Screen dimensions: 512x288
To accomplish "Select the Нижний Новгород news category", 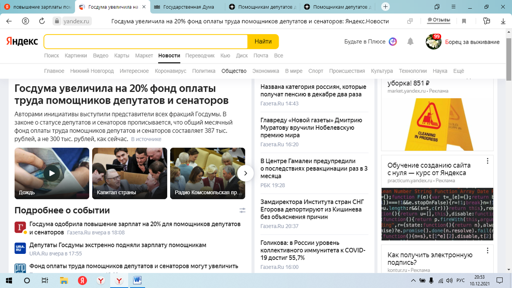I will point(92,71).
